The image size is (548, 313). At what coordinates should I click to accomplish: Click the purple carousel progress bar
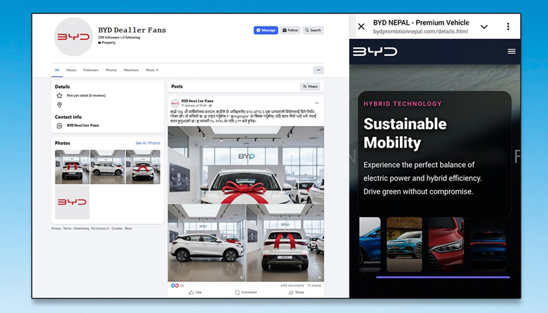(x=443, y=277)
